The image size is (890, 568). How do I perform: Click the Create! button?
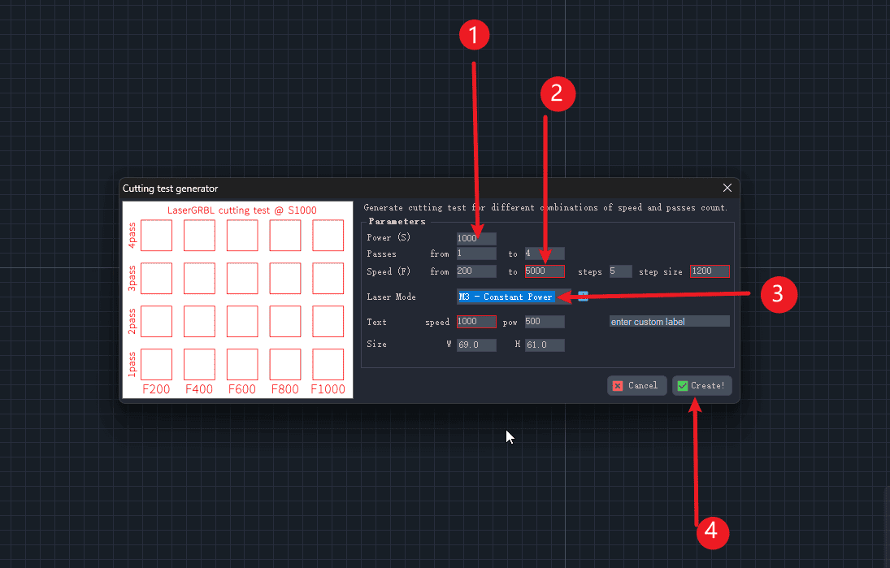tap(701, 386)
